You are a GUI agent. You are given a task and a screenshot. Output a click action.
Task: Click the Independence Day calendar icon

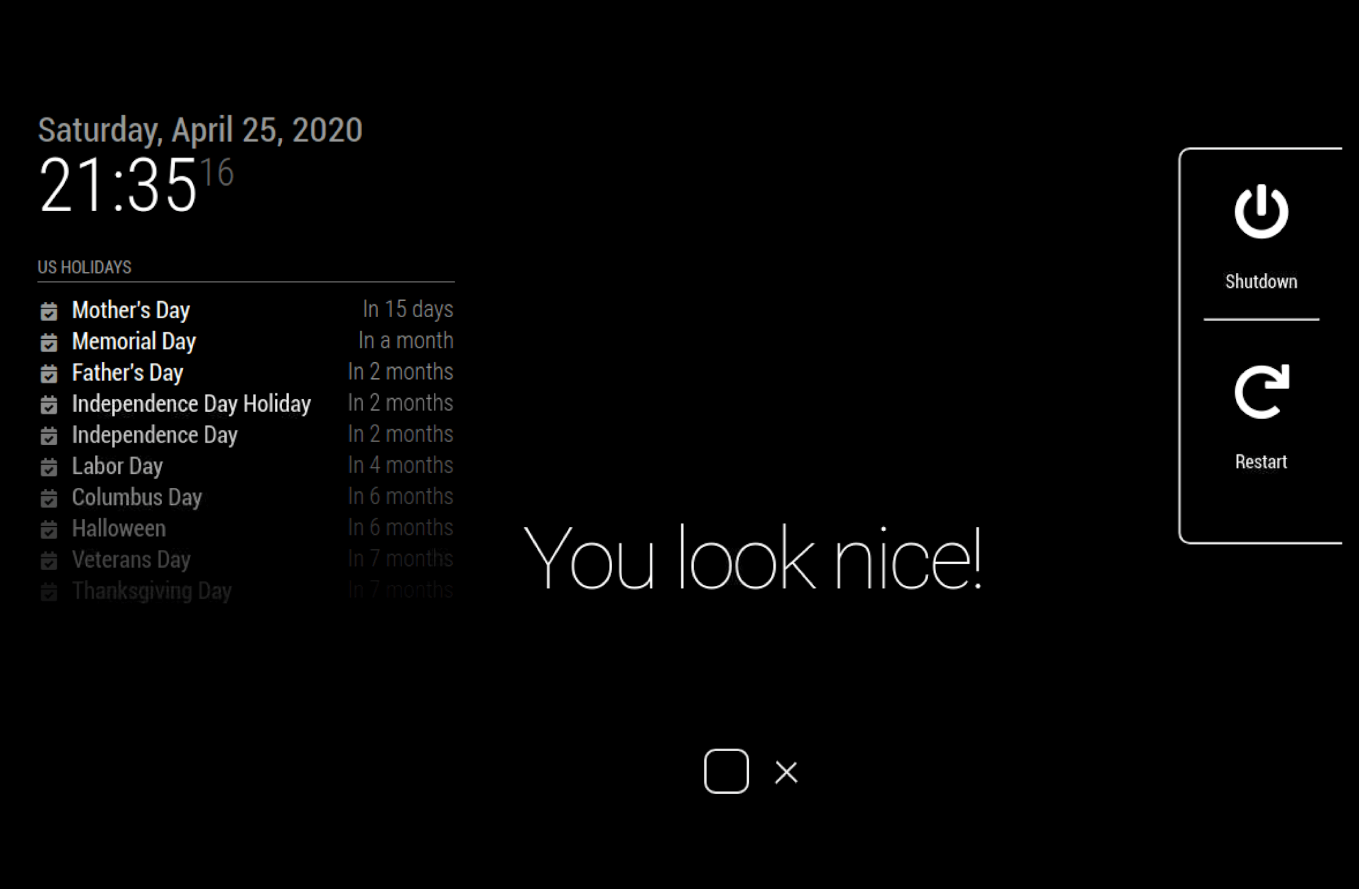point(49,434)
